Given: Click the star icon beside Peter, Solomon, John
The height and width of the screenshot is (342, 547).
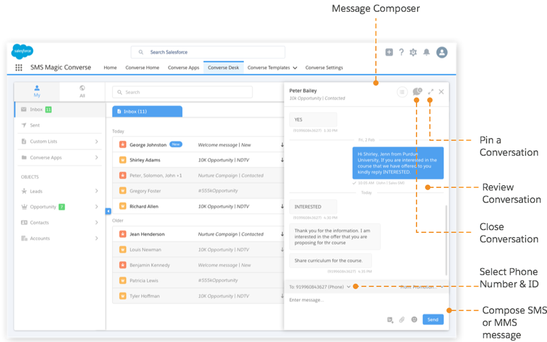Looking at the screenshot, I should pos(122,176).
